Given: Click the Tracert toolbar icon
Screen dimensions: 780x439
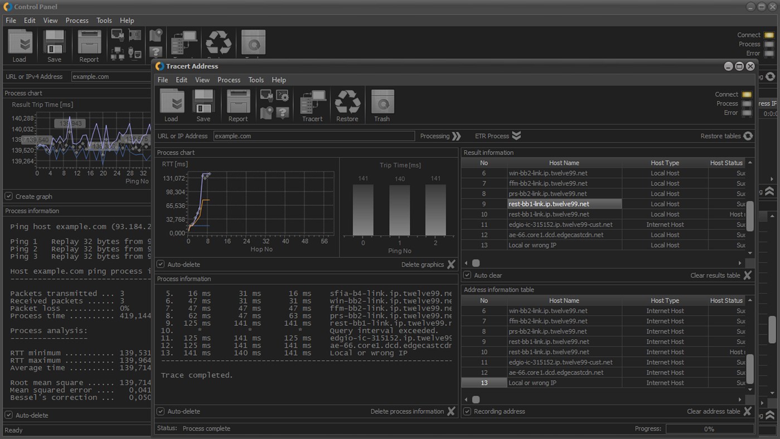Looking at the screenshot, I should click(x=312, y=105).
